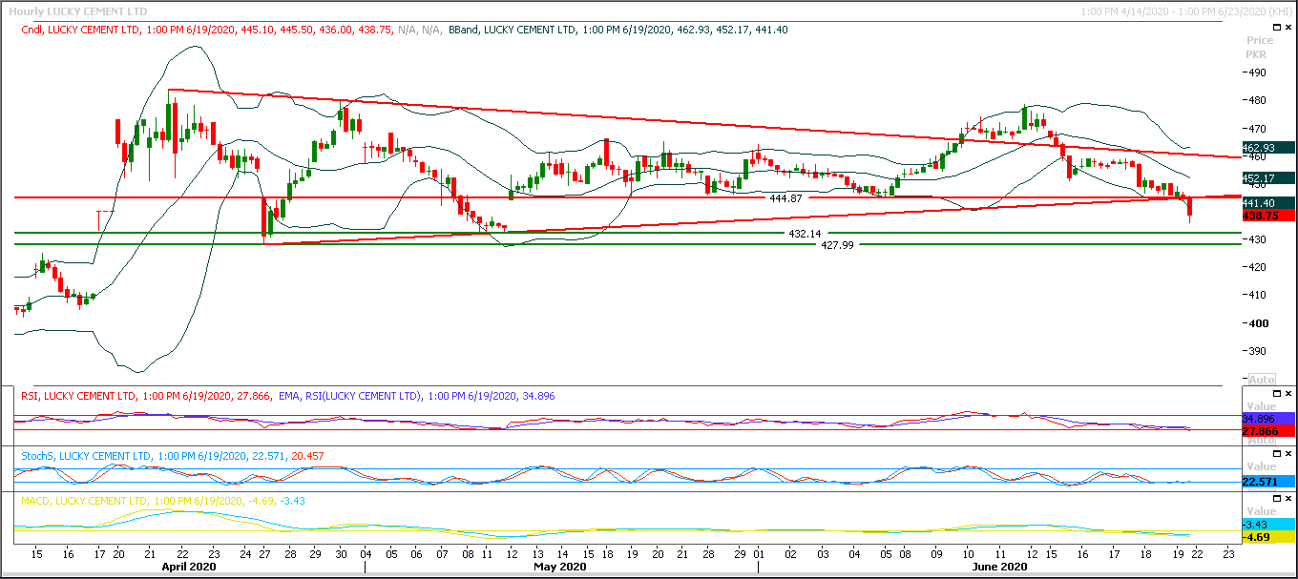Select the -3.43 MACD signal value tag
1298x579 pixels.
click(1268, 525)
